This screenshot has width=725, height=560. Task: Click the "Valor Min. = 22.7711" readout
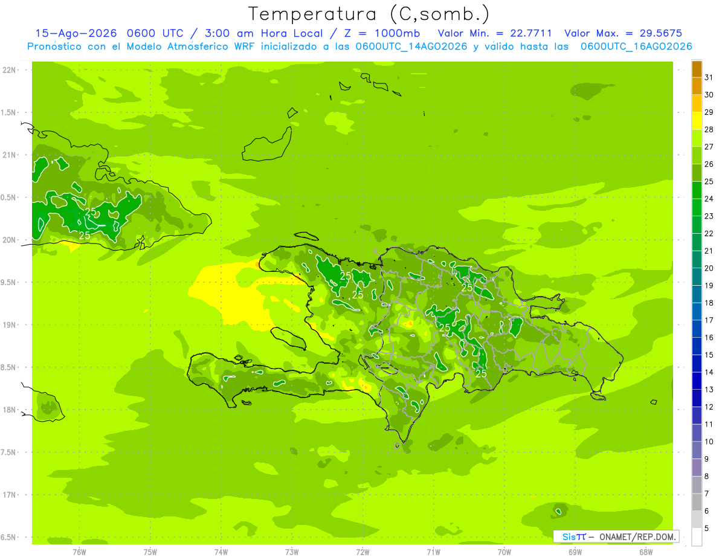[x=494, y=33]
